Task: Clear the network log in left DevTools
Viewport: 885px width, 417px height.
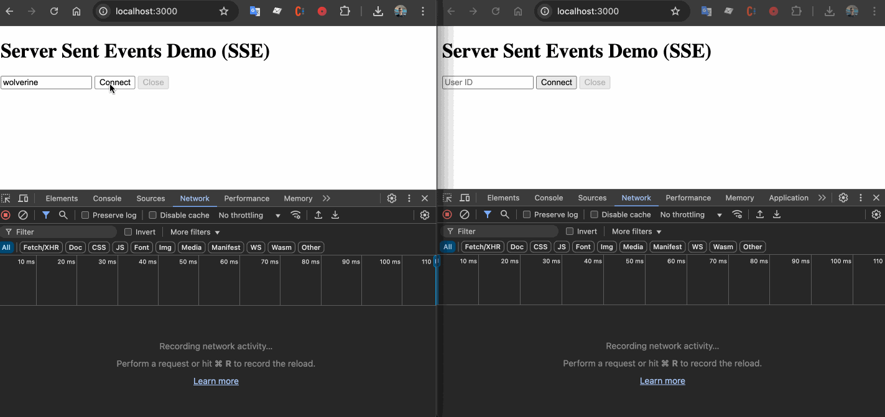Action: pyautogui.click(x=23, y=215)
